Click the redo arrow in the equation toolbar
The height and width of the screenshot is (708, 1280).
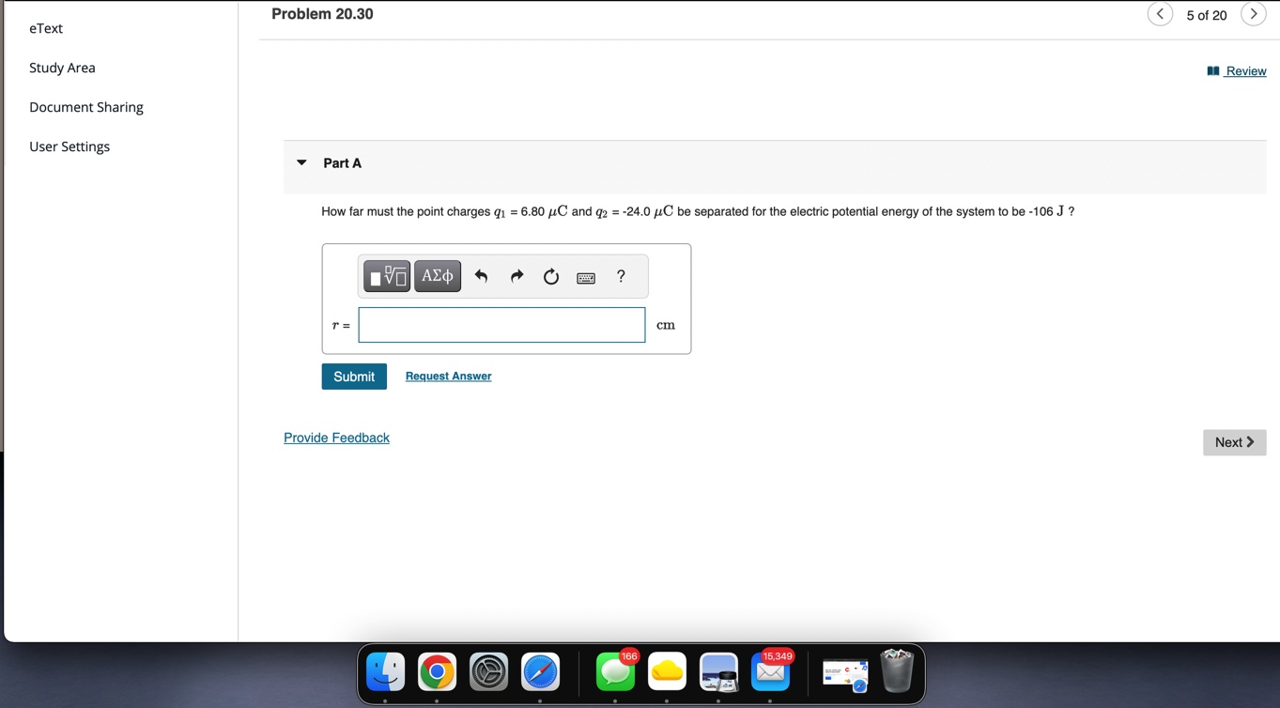516,275
